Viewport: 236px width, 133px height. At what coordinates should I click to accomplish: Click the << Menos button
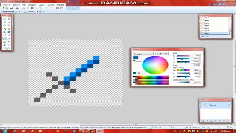click(162, 54)
